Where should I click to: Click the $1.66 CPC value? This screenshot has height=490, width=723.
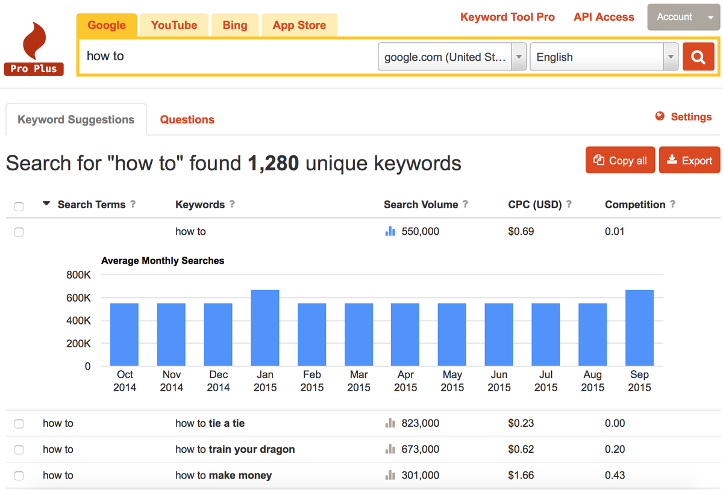(x=521, y=475)
